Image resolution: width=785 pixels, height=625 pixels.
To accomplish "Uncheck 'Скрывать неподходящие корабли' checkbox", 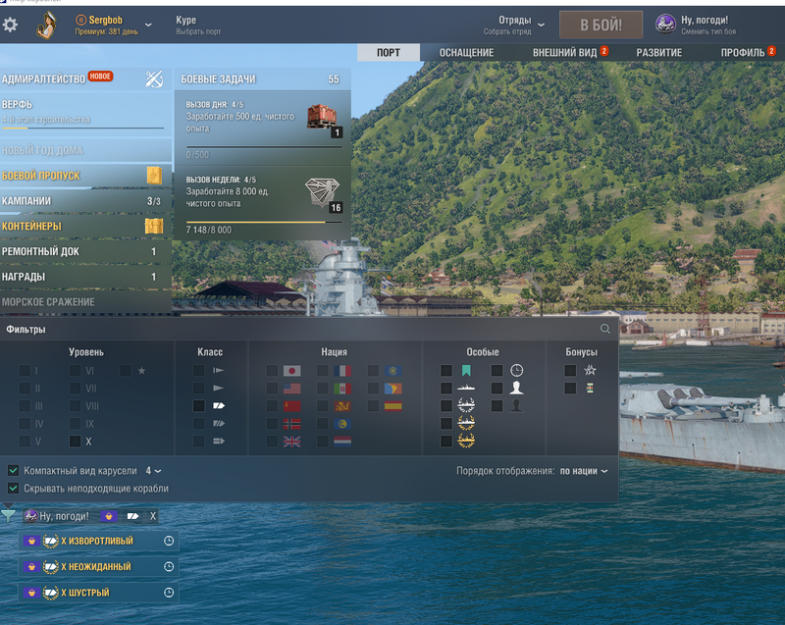I will tap(14, 488).
